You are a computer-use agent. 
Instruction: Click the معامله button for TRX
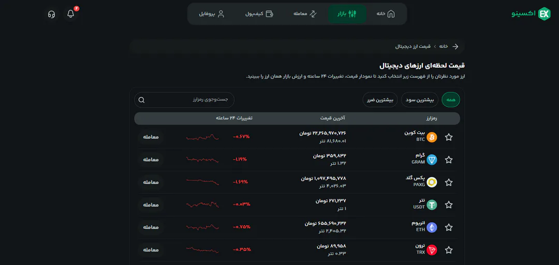[151, 250]
